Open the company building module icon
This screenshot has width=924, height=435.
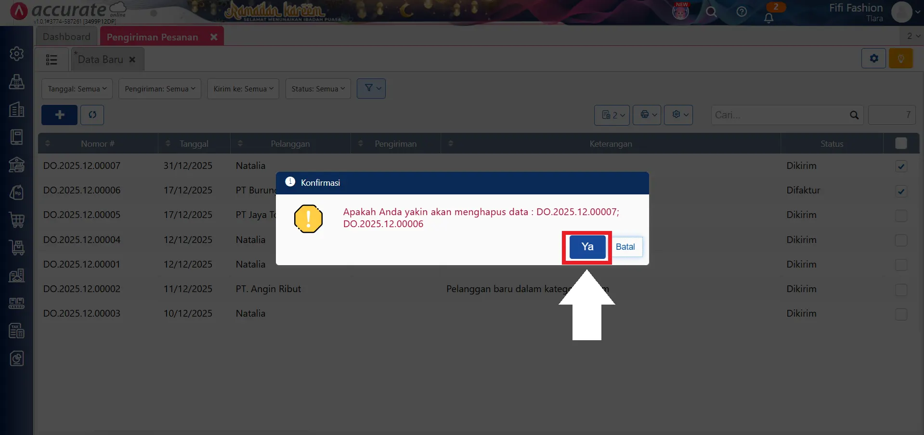pyautogui.click(x=17, y=110)
